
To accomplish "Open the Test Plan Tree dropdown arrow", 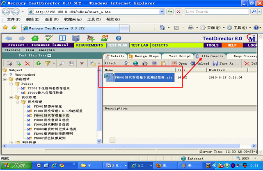I will click(50, 56).
